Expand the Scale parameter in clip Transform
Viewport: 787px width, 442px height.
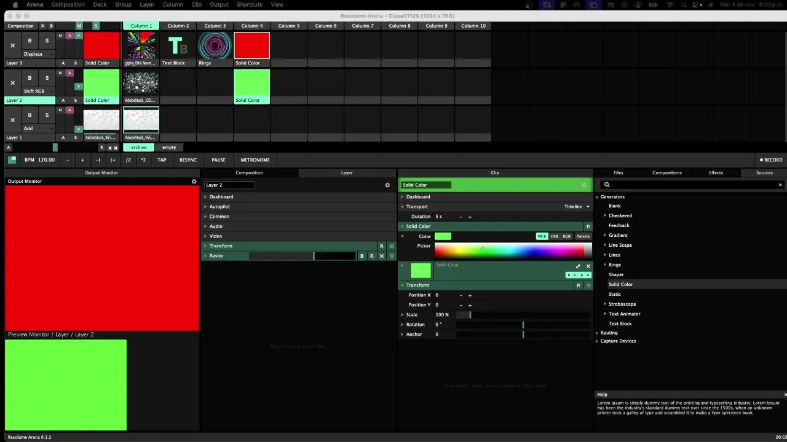[x=403, y=315]
